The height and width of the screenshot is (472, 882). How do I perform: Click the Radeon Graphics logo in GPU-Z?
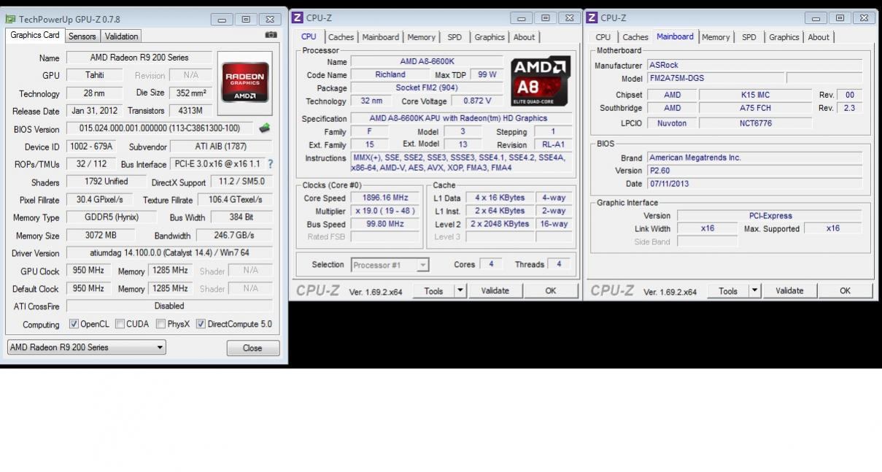coord(245,82)
